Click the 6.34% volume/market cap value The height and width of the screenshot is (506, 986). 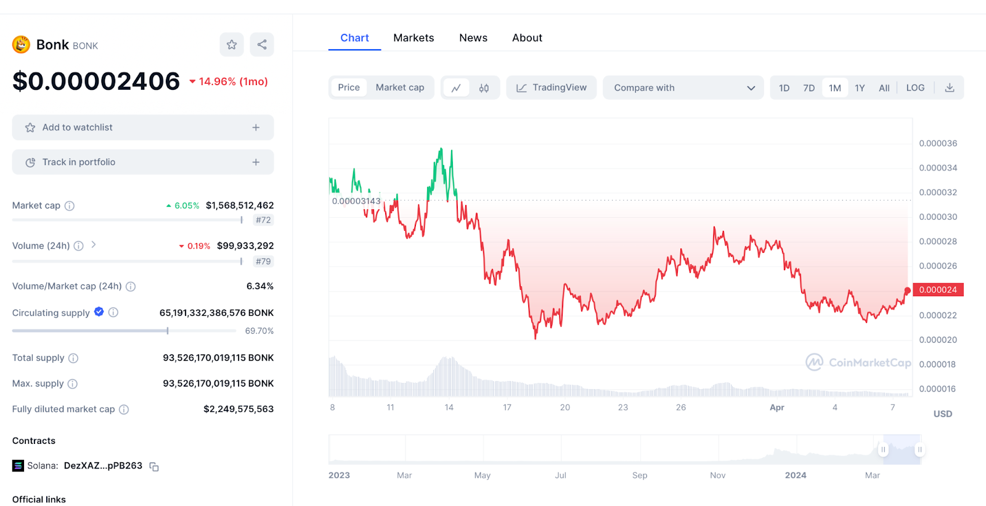[x=260, y=286]
